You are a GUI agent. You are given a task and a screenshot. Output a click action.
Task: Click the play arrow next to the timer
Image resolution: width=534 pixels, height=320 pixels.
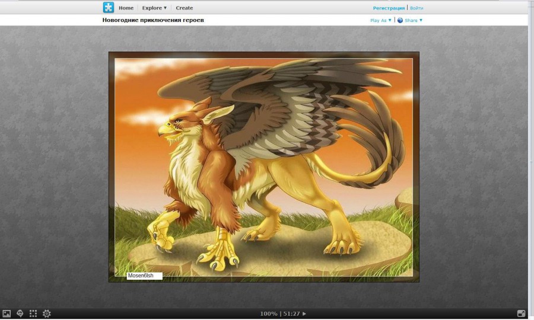point(305,314)
